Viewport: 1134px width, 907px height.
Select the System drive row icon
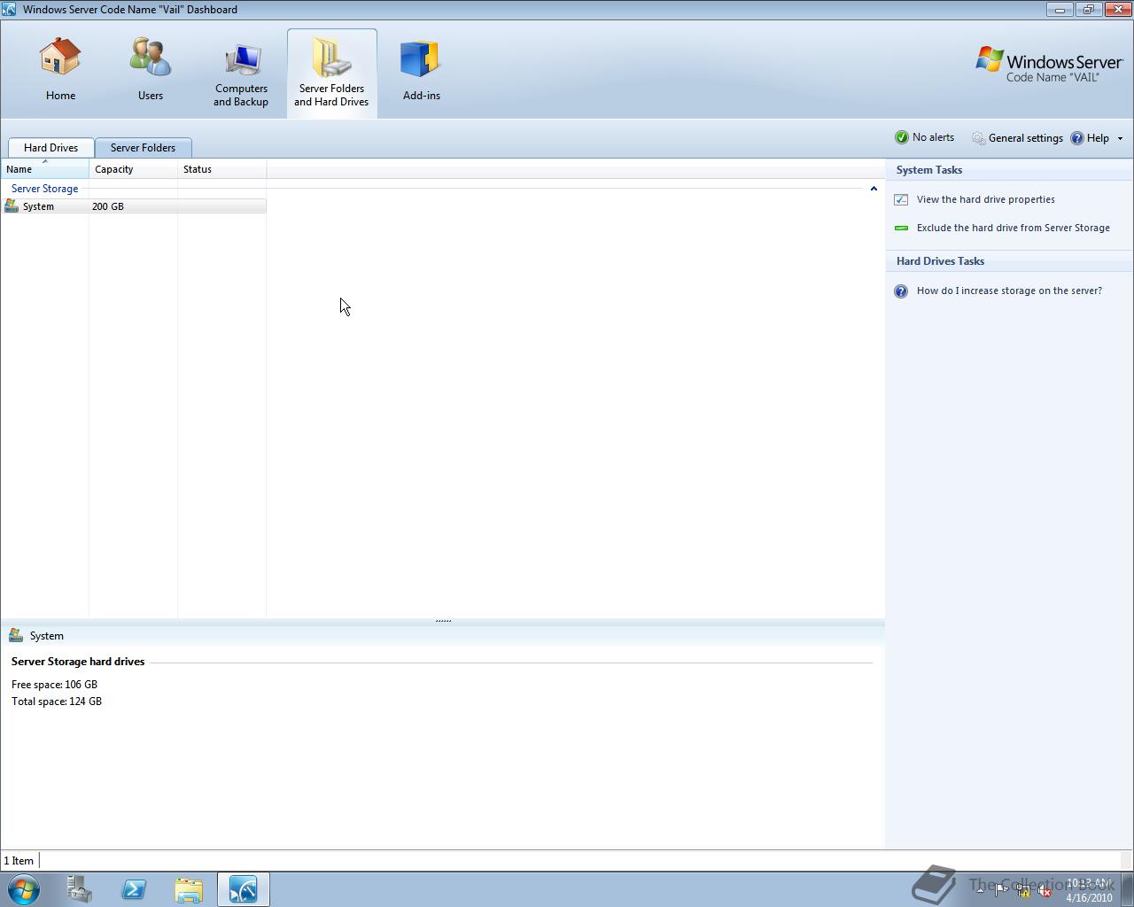(x=12, y=206)
